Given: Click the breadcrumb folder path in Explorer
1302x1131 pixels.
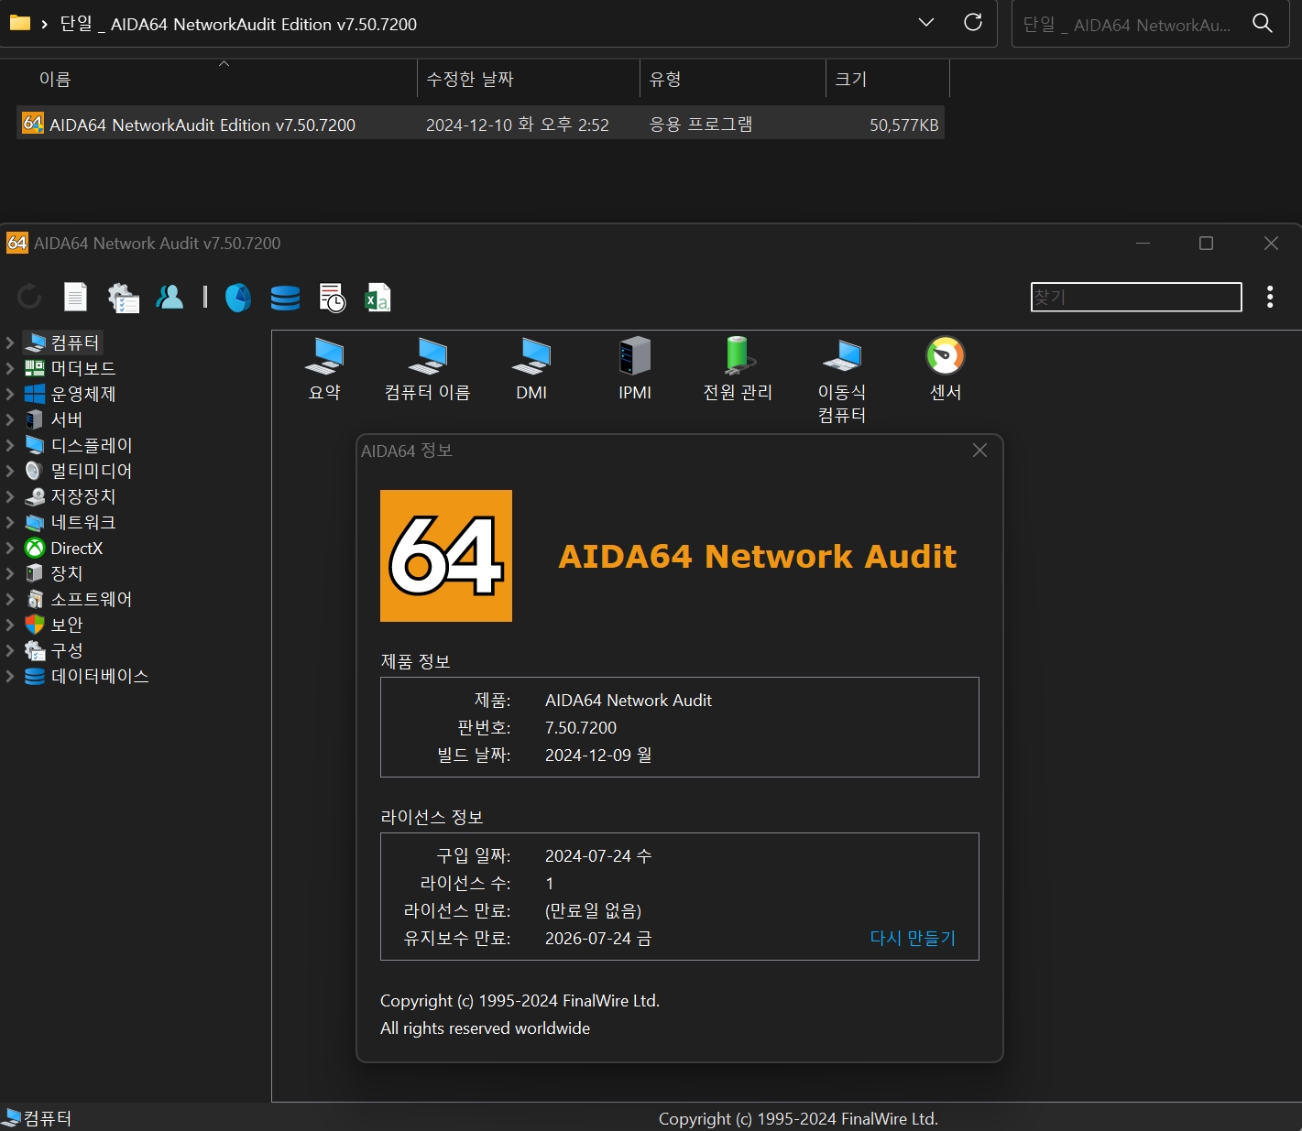Looking at the screenshot, I should click(x=238, y=24).
